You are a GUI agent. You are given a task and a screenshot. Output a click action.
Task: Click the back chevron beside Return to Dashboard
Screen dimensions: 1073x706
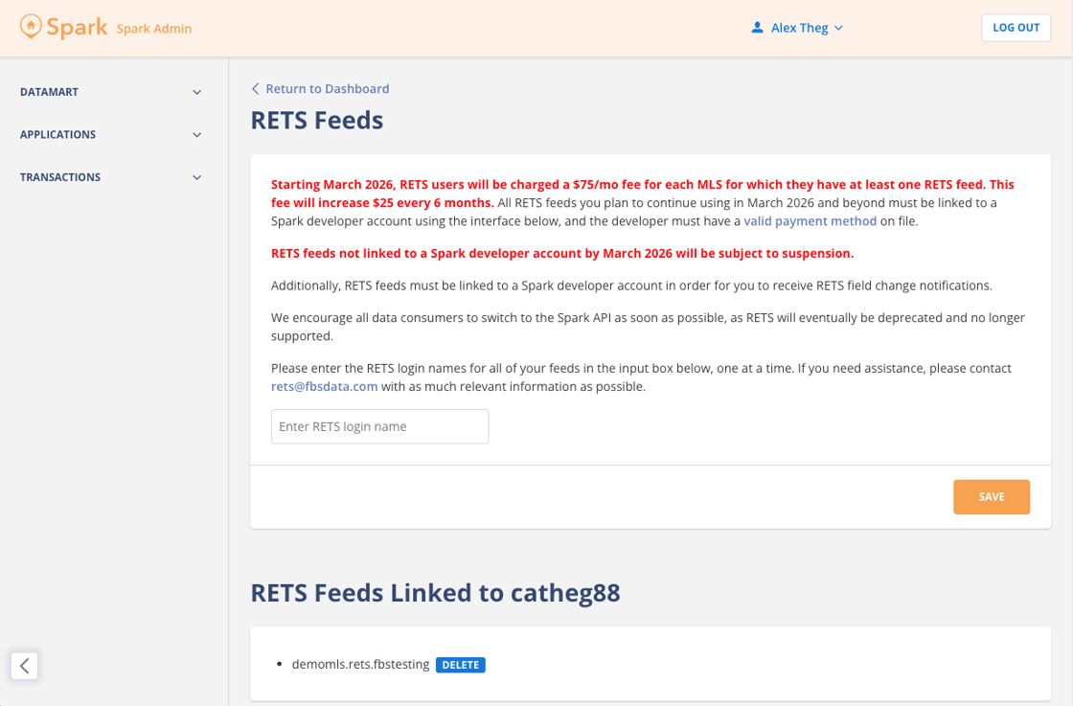(256, 89)
